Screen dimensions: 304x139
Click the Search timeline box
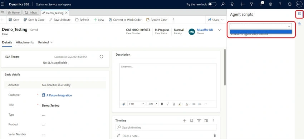[x=166, y=127]
